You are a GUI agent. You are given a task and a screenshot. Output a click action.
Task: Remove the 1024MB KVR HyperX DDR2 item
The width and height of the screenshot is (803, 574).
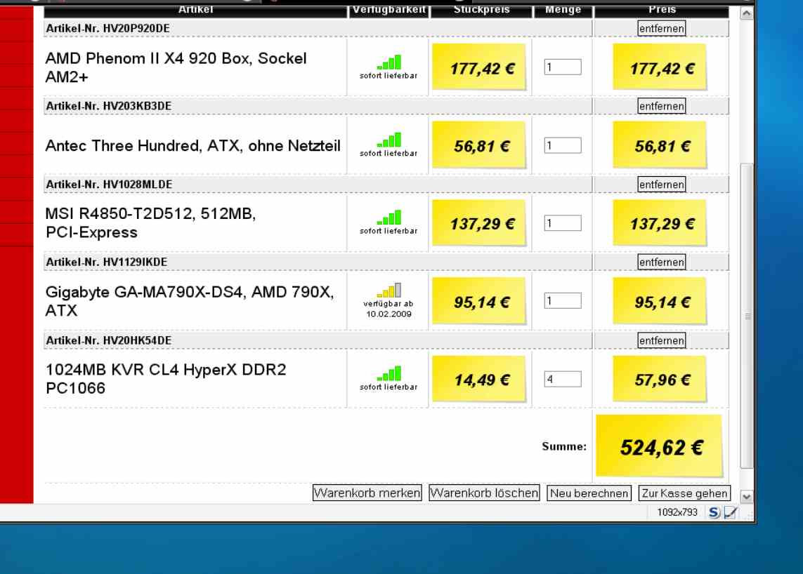[x=661, y=341]
